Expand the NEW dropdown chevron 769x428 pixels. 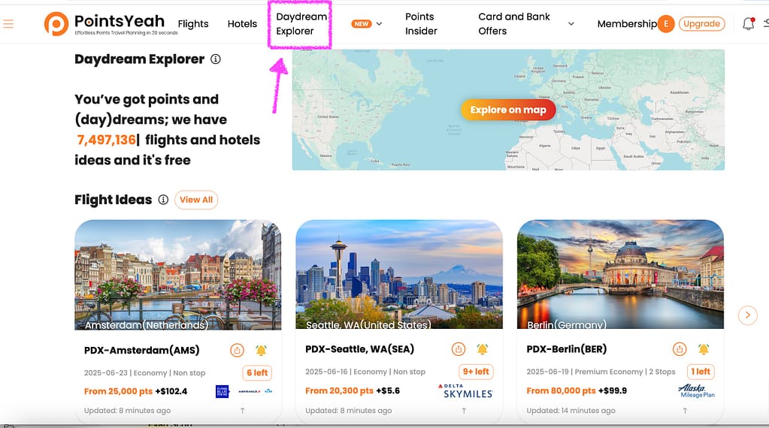tap(379, 24)
